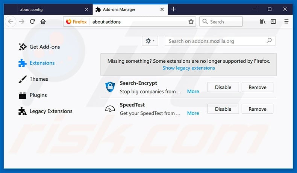Disable the SpeedTest extension
The height and width of the screenshot is (173, 297).
(x=223, y=109)
